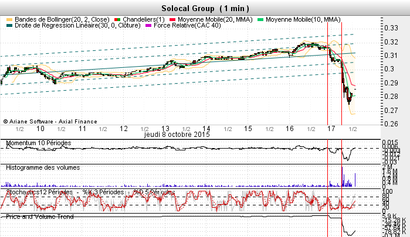Click the 0.015 value on the Momentum axis
Viewport: 410px width, 237px height.
coord(390,143)
